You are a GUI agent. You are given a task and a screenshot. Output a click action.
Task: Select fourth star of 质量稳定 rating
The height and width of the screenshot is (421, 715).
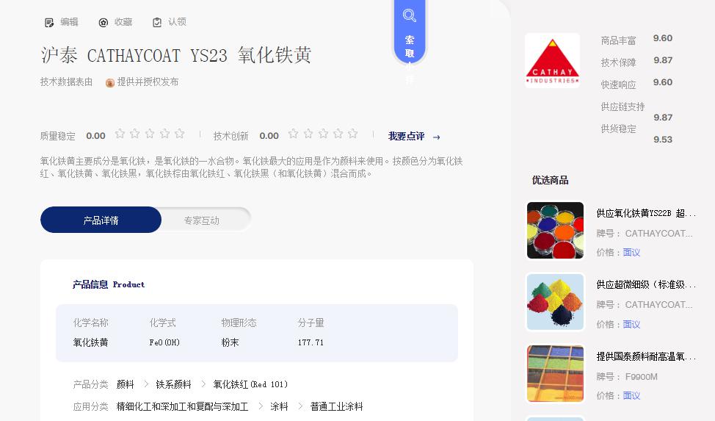(164, 134)
